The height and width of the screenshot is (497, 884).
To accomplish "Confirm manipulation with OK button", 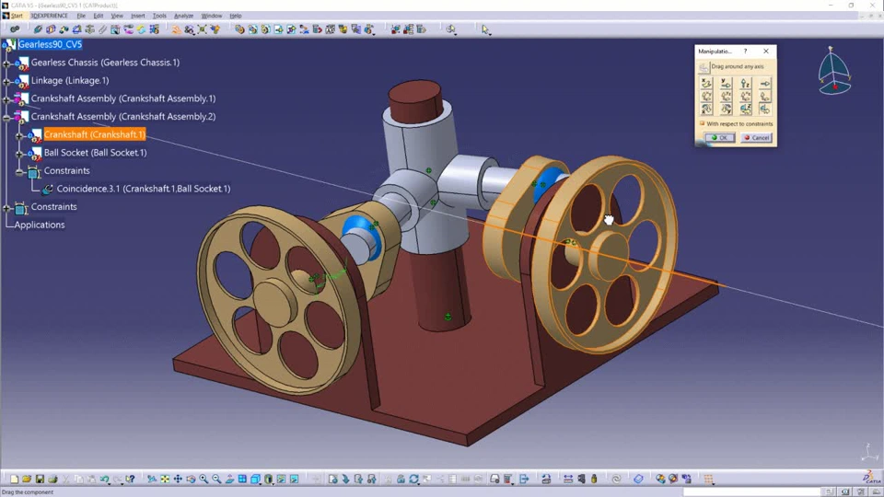I will [x=720, y=137].
